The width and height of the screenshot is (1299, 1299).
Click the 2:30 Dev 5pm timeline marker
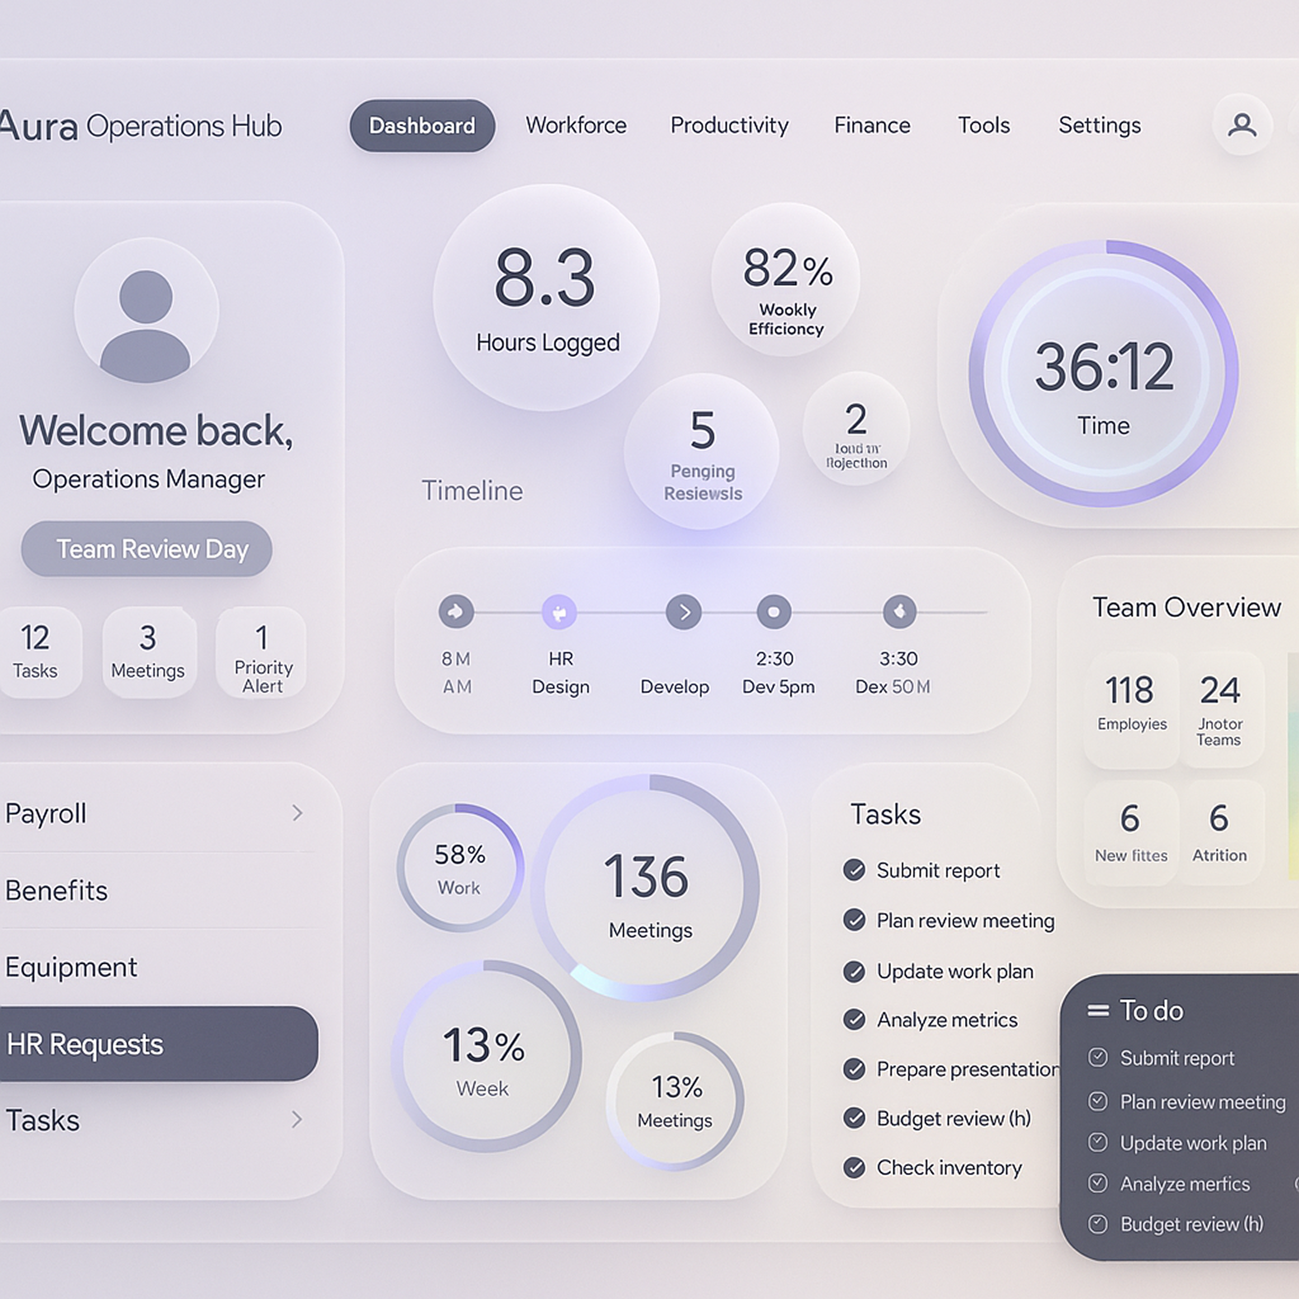point(774,612)
